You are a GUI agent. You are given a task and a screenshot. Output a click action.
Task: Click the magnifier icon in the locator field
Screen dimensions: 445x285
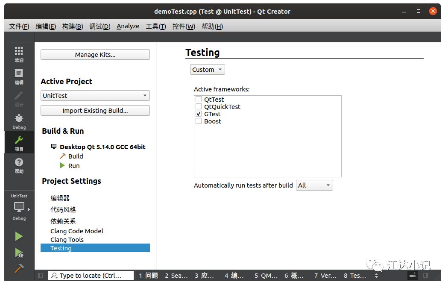tap(54, 275)
